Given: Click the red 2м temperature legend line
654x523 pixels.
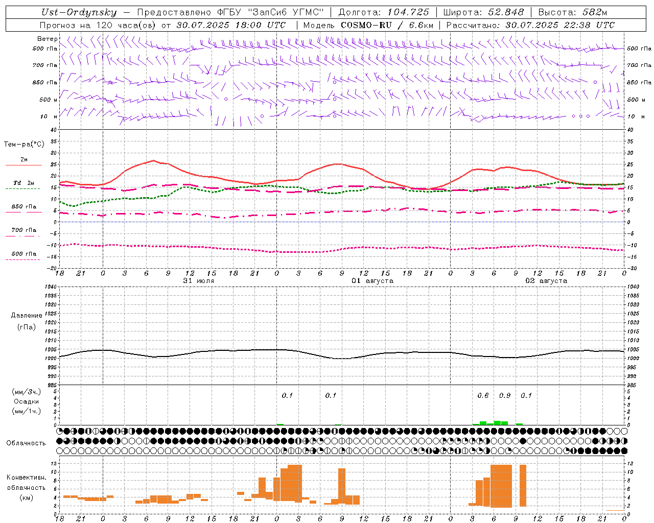Looking at the screenshot, I should 24,165.
